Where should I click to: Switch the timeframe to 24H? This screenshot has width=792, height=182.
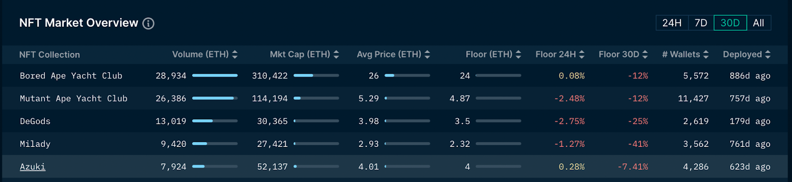click(672, 23)
